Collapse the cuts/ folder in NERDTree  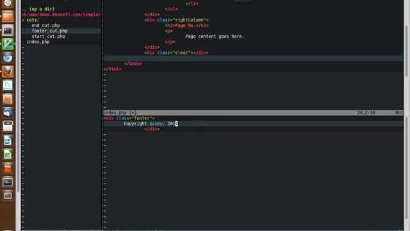31,20
